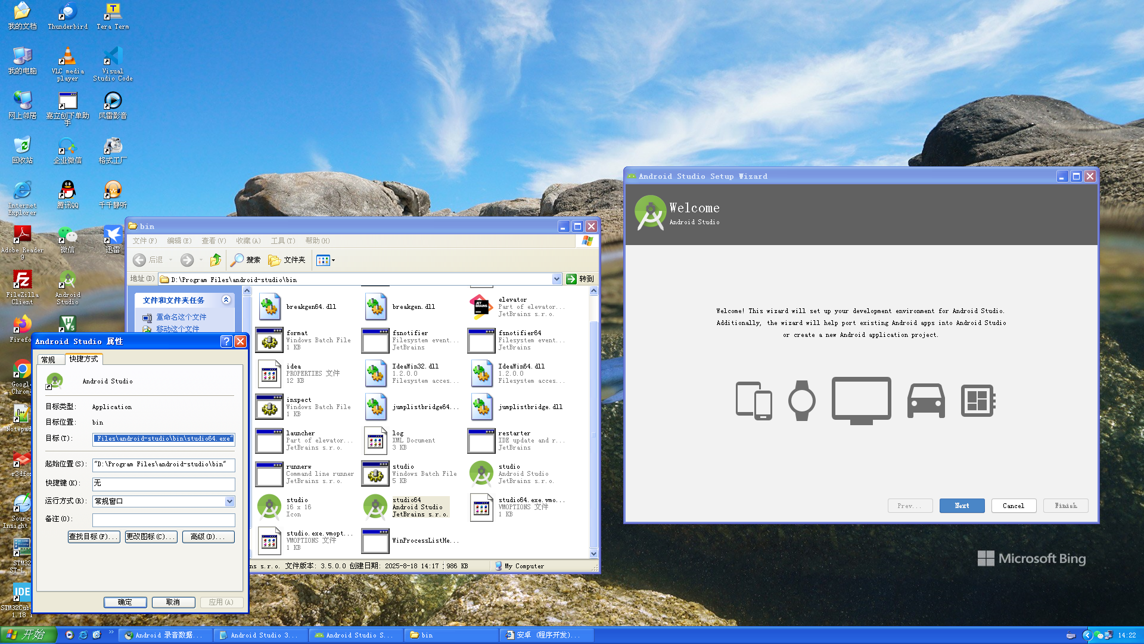Switch to 安卓 (程序开发) taskbar button
The width and height of the screenshot is (1144, 644).
coord(546,635)
